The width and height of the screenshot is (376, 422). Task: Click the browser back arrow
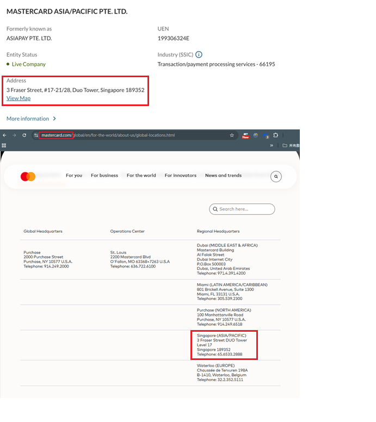tap(5, 135)
